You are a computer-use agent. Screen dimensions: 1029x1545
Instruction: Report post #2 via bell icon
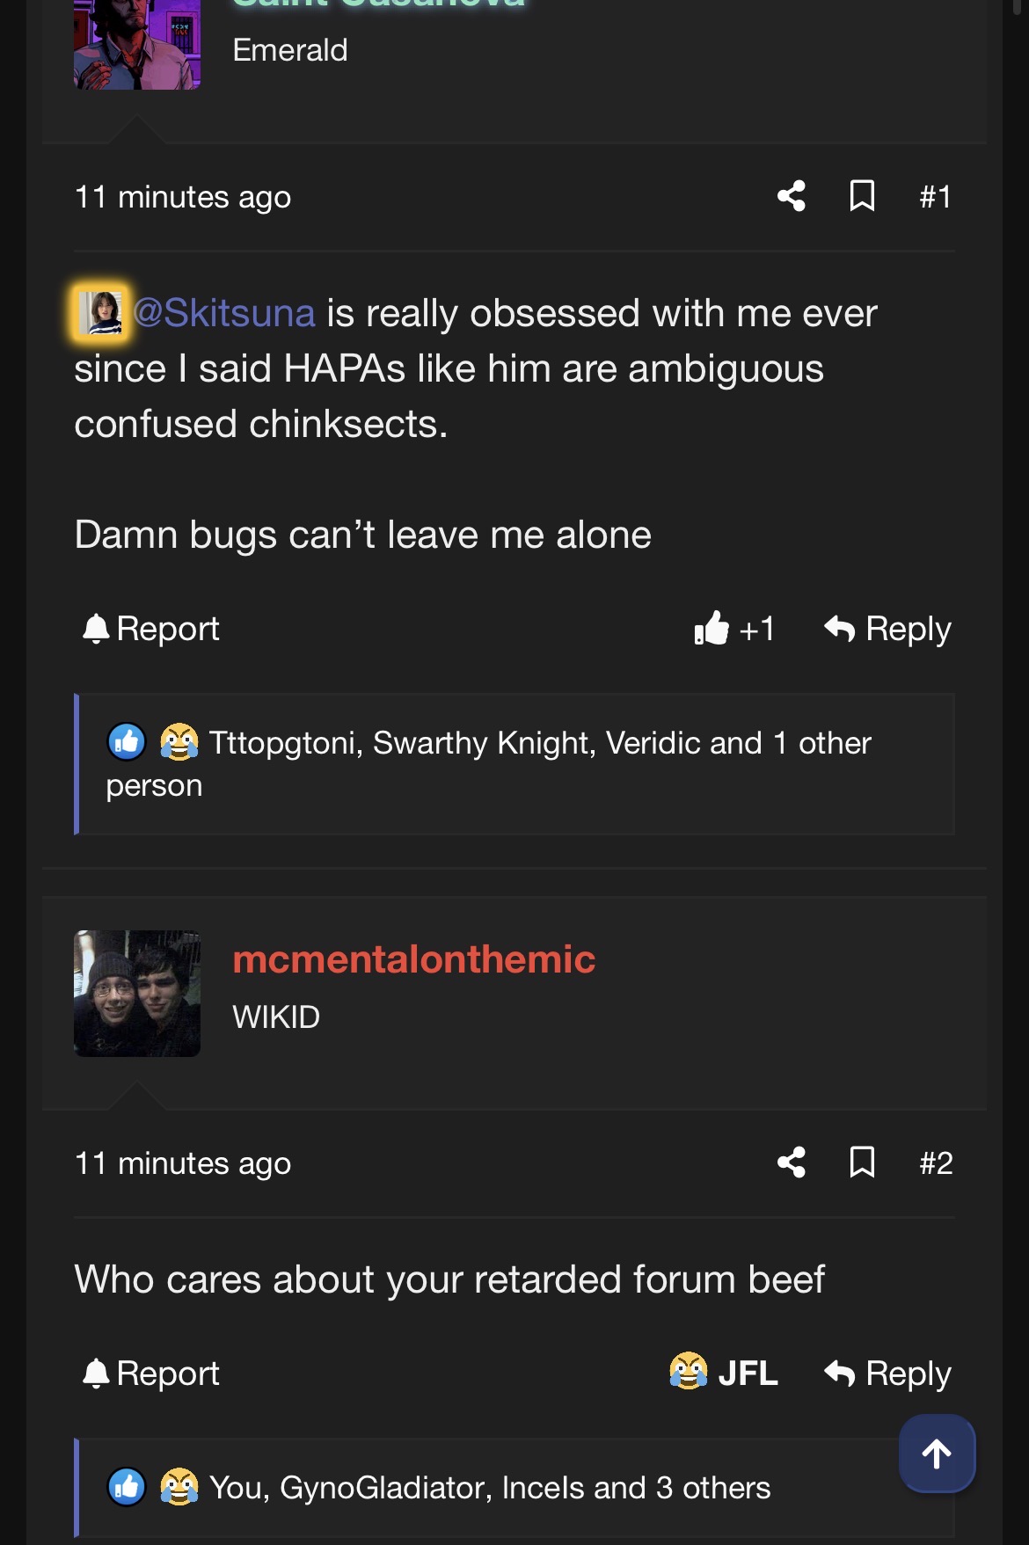click(x=150, y=1373)
